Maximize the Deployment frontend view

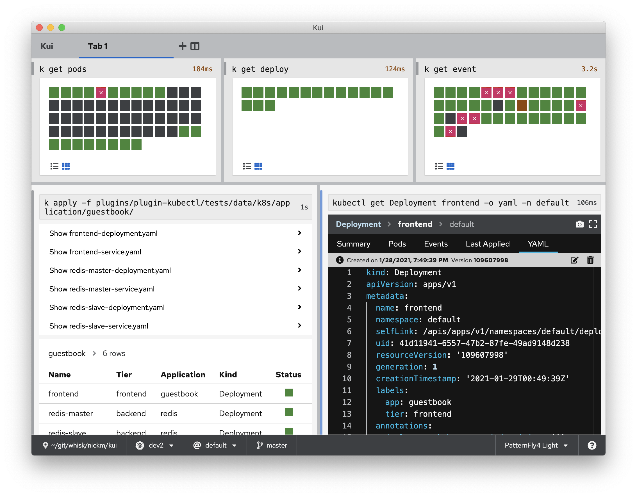click(593, 224)
